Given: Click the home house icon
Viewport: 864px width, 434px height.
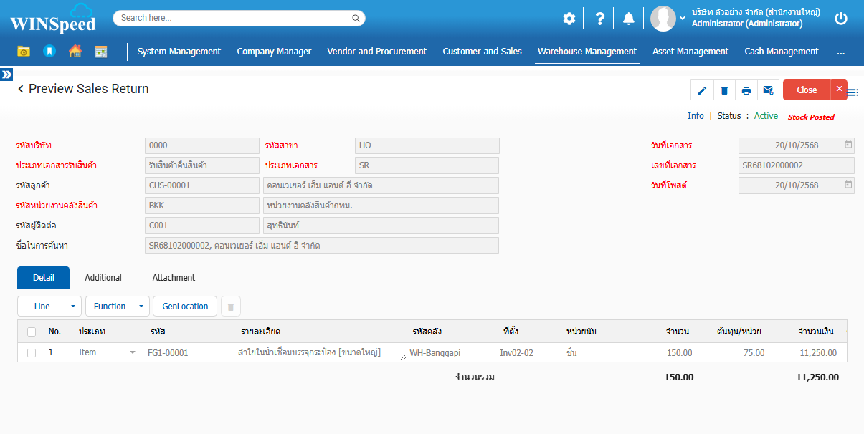Looking at the screenshot, I should point(75,52).
